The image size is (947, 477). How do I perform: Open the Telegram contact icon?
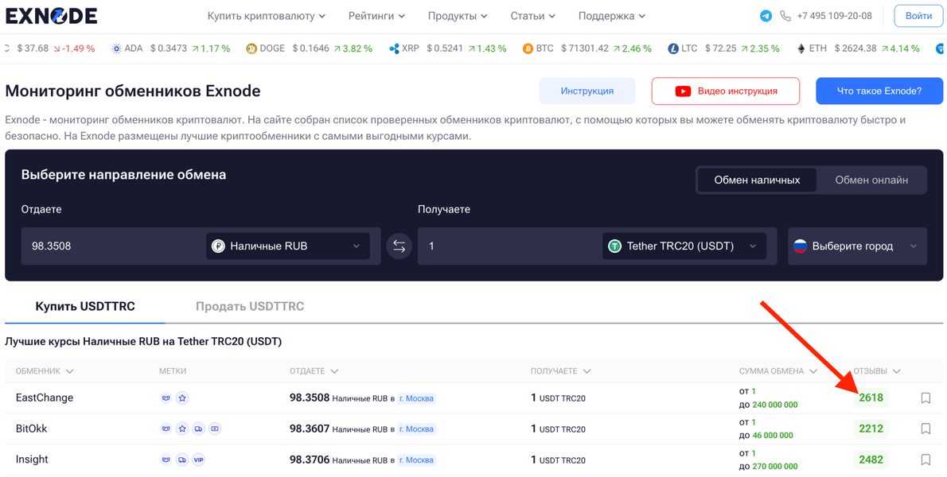click(x=766, y=16)
